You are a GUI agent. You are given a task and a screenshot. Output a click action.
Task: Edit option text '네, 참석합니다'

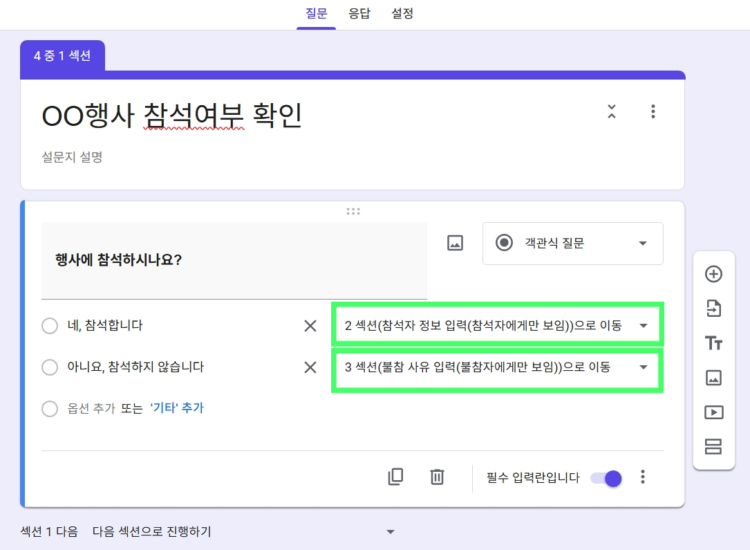click(x=105, y=325)
